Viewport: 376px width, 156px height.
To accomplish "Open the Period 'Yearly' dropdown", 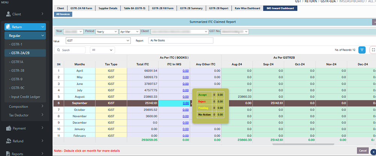I will click(x=106, y=31).
